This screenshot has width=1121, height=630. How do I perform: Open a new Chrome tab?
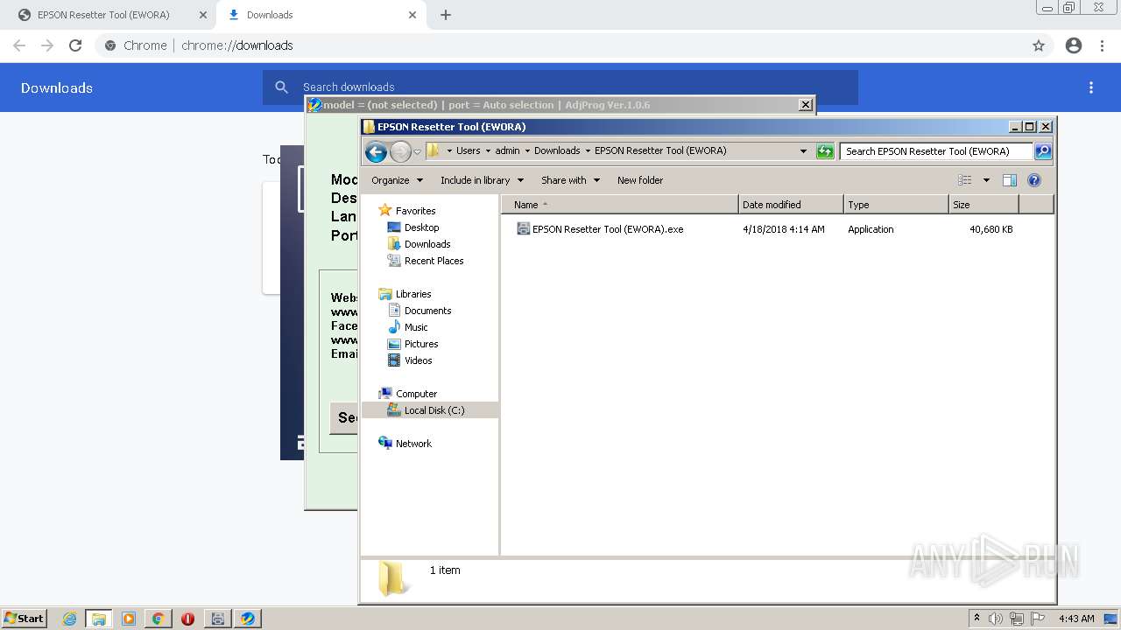[446, 15]
